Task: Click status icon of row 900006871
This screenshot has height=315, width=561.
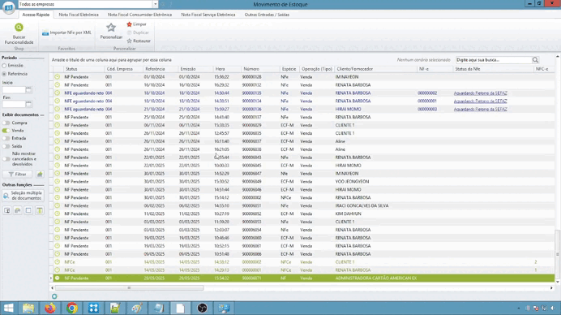Action: click(x=58, y=278)
